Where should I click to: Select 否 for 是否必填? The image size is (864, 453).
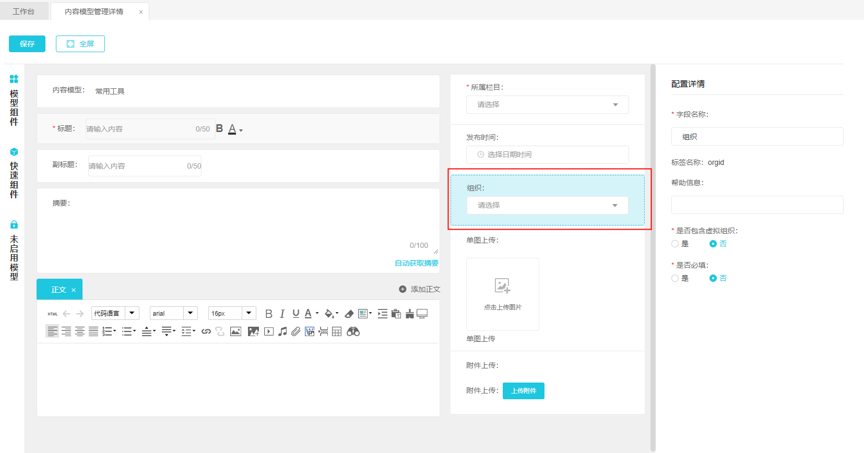[x=713, y=278]
